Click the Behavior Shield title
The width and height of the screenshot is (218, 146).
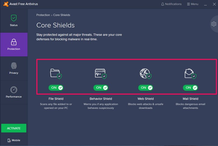[x=101, y=99]
